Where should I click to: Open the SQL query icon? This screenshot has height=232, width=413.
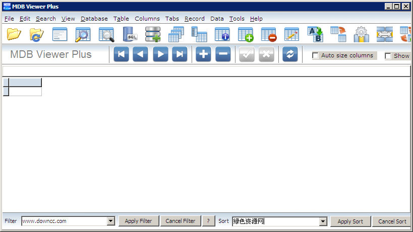[x=130, y=34]
